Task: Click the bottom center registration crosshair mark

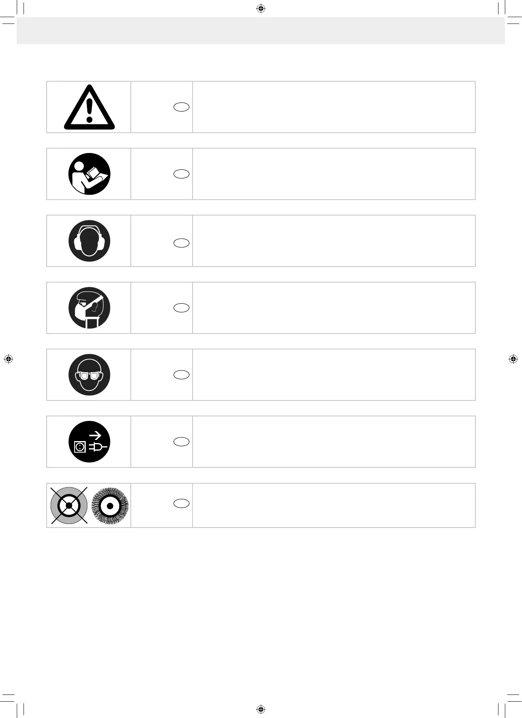Action: [x=261, y=709]
